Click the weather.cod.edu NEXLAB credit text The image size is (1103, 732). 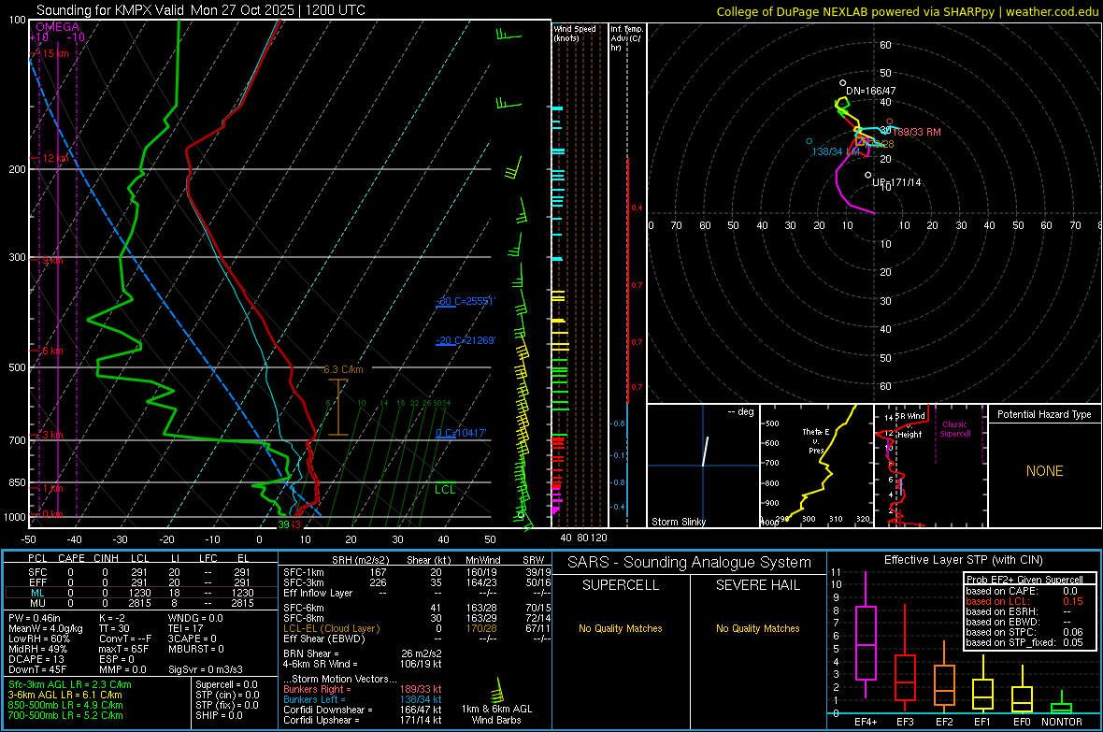907,11
